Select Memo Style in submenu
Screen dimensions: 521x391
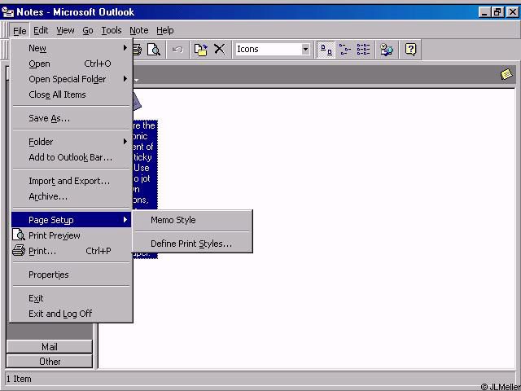point(192,220)
